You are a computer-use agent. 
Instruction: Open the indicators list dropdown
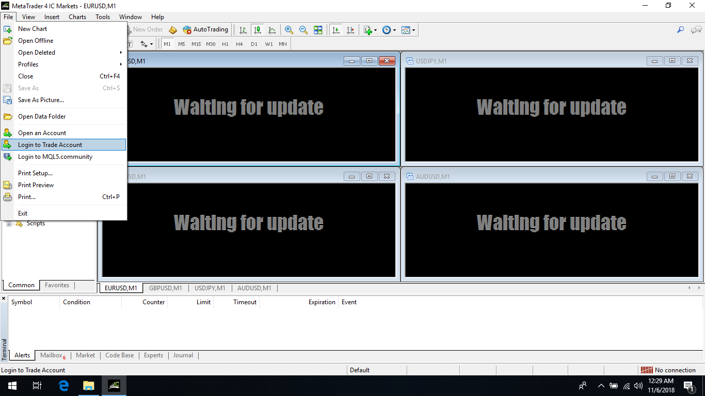click(x=370, y=30)
